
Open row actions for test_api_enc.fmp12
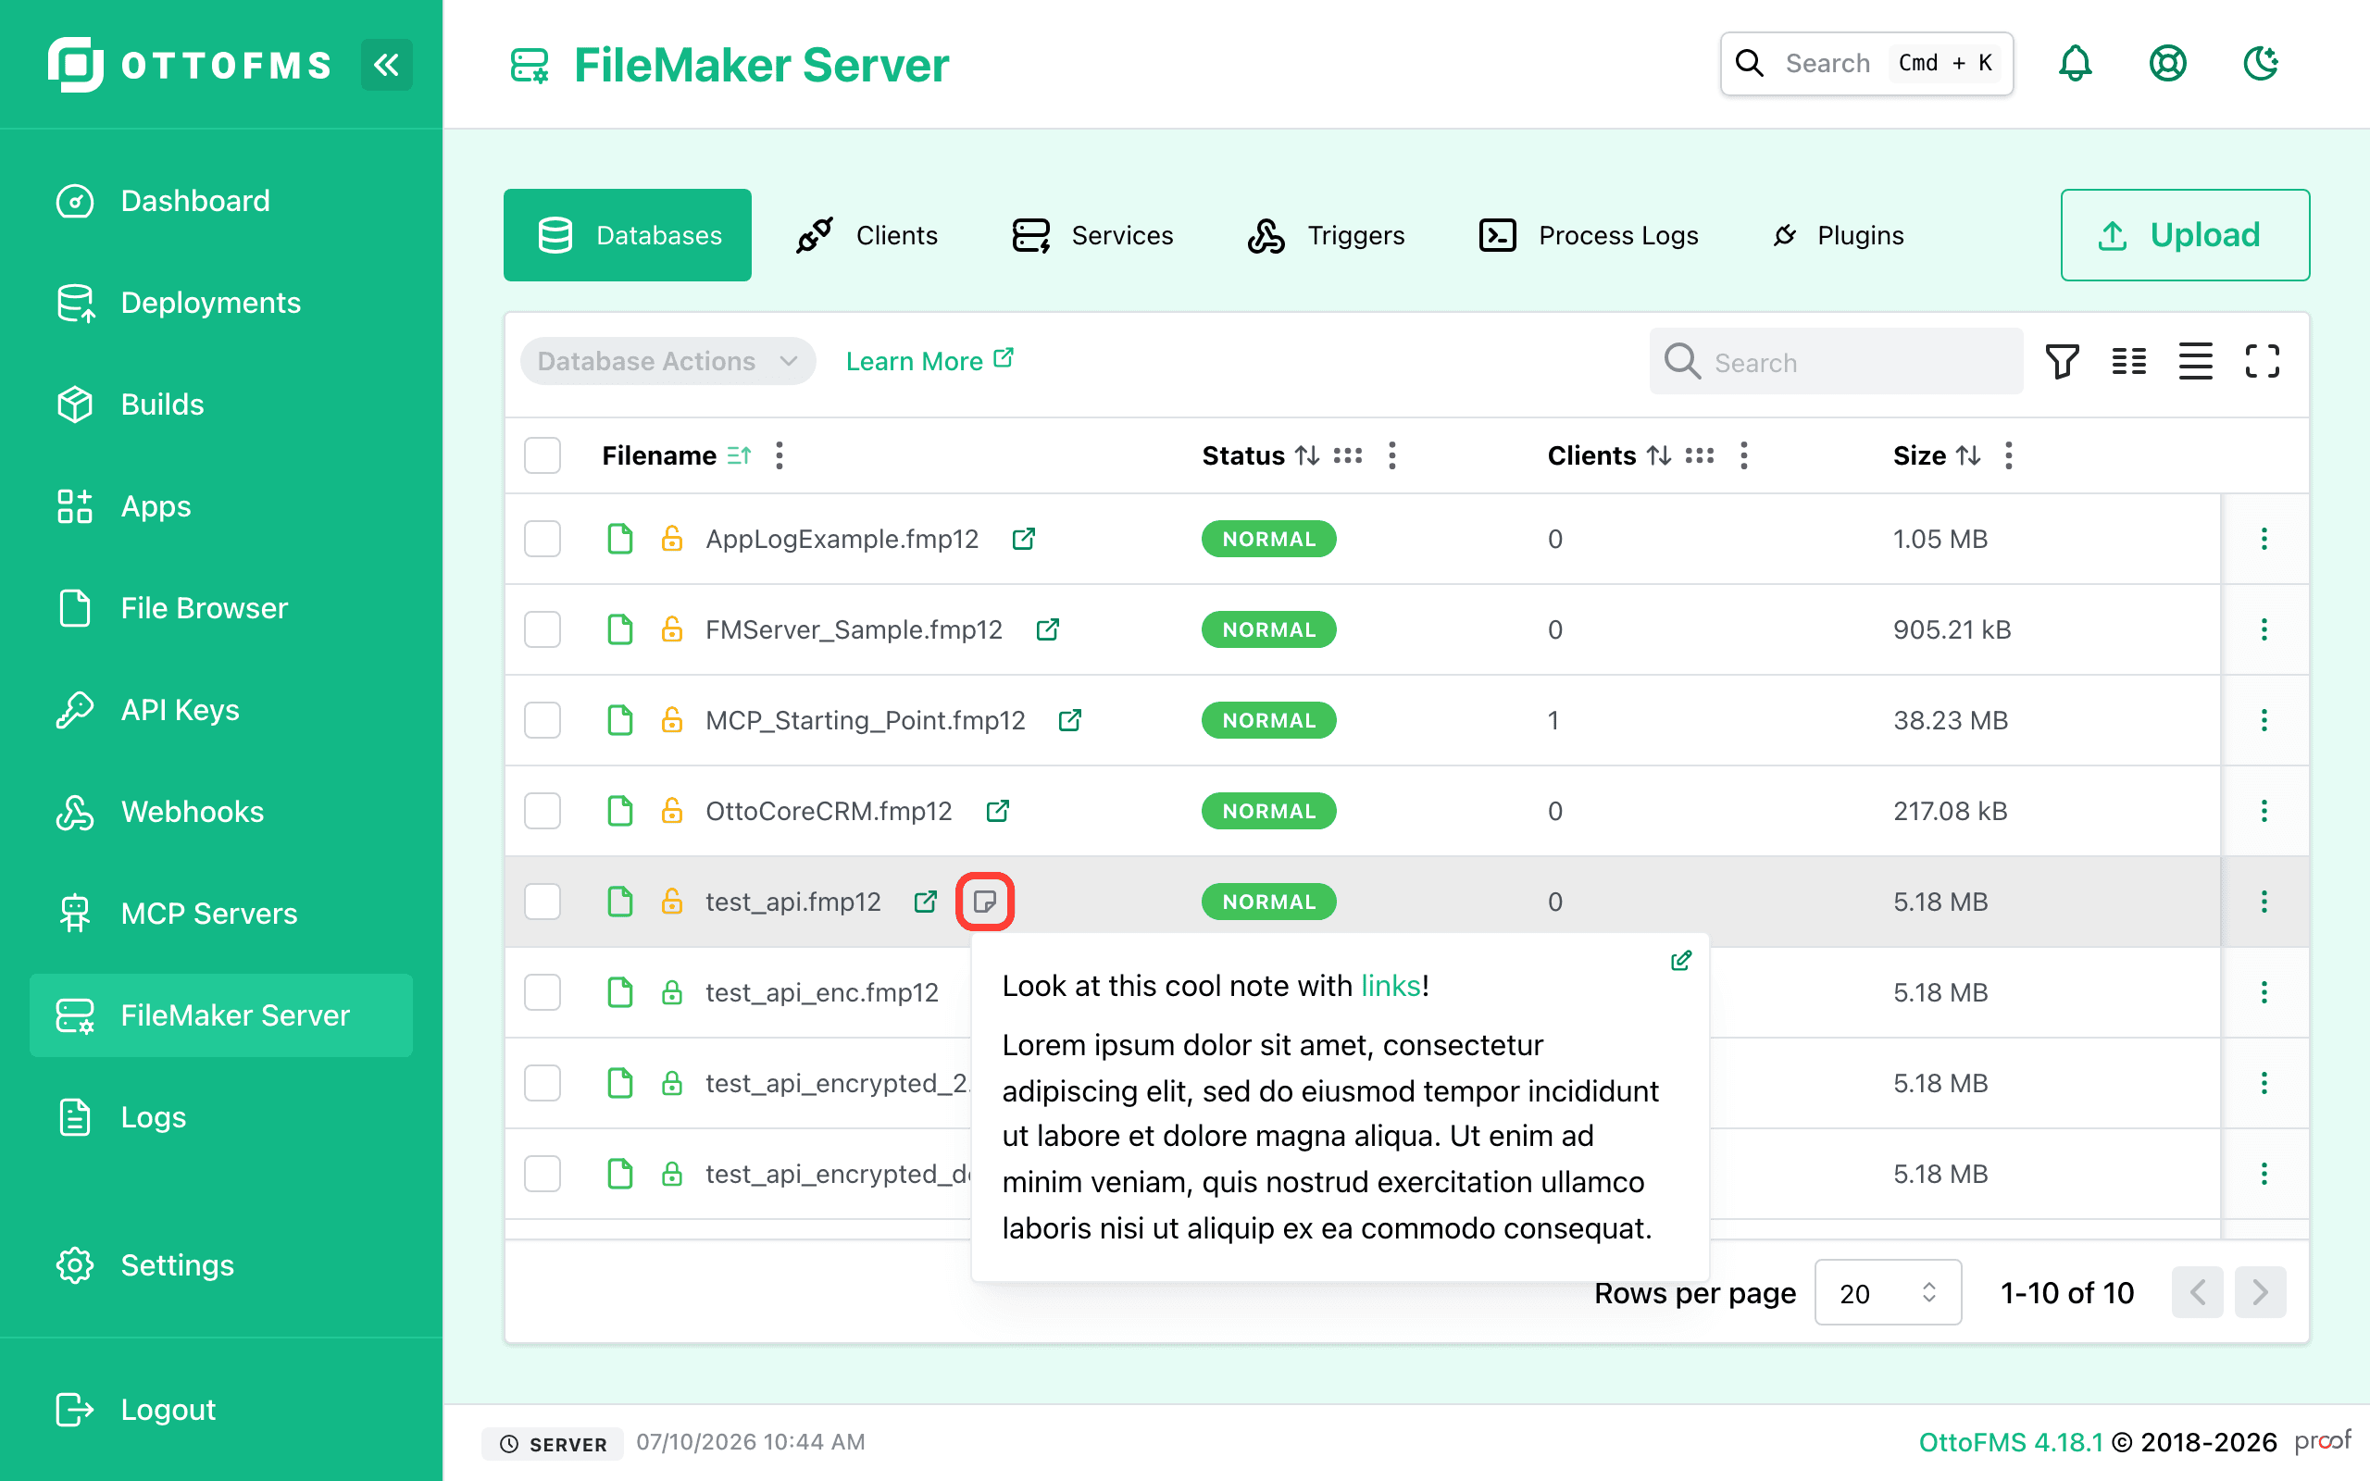tap(2264, 992)
